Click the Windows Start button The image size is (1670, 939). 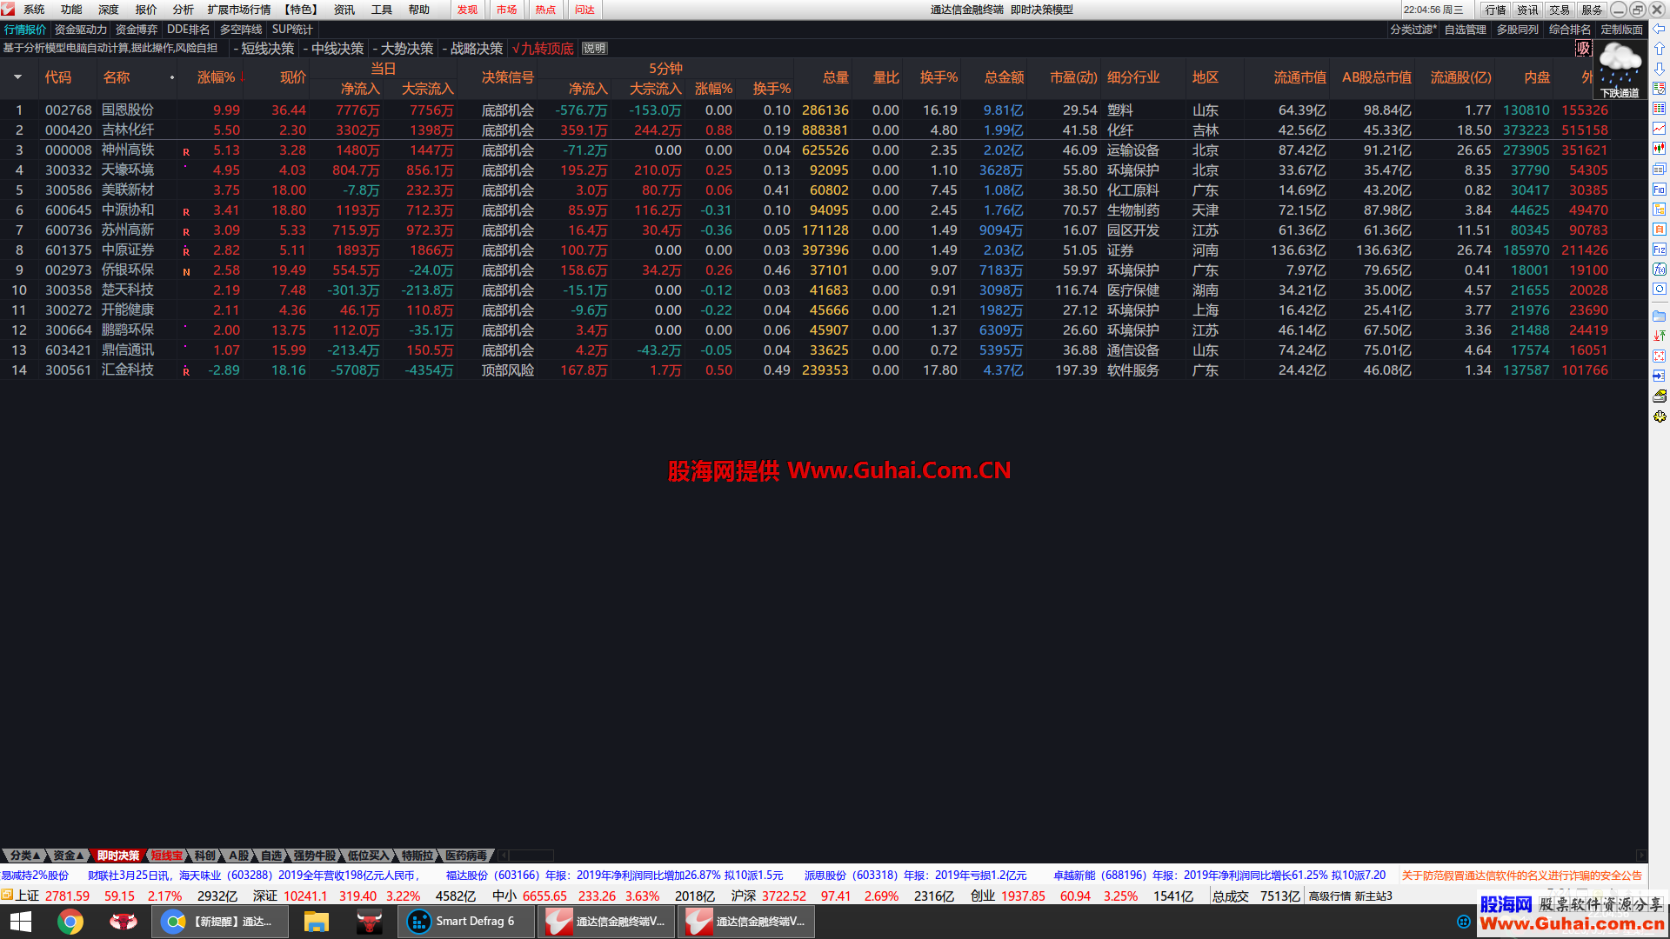21,922
